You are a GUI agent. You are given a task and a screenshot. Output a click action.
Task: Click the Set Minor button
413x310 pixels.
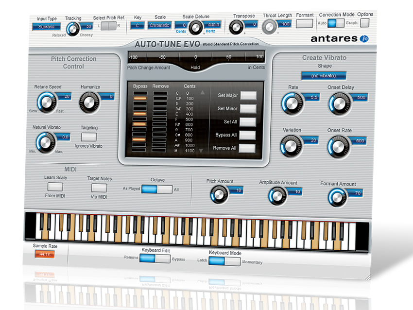pyautogui.click(x=248, y=108)
